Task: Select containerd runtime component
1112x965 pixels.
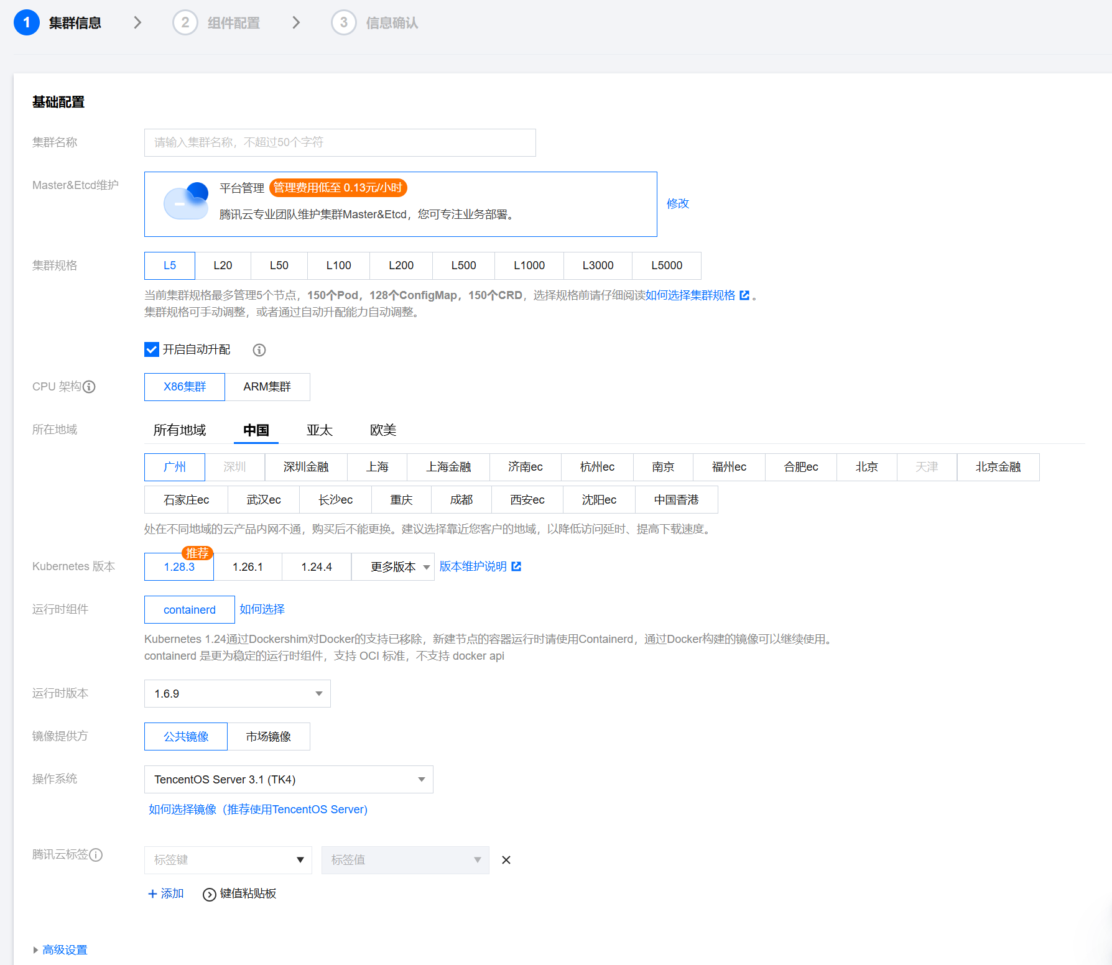Action: tap(190, 610)
